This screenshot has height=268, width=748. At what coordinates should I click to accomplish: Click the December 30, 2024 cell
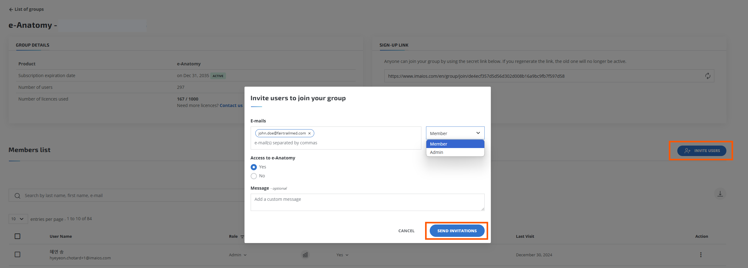(534, 255)
